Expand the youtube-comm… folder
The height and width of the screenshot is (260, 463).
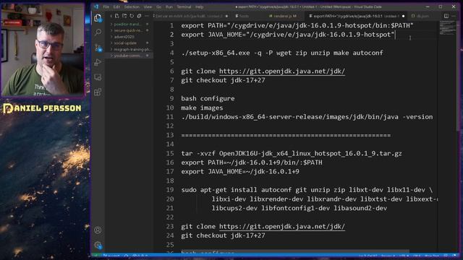pyautogui.click(x=129, y=56)
